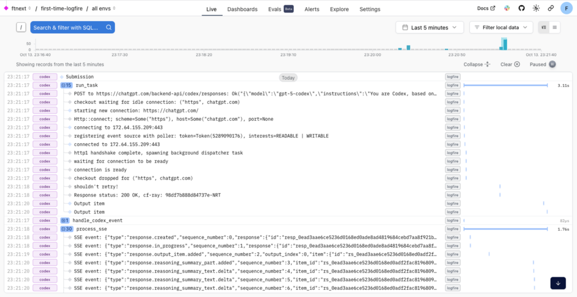Click the codex tag on the Submission row
Screen dimensions: 577x297
(x=45, y=77)
